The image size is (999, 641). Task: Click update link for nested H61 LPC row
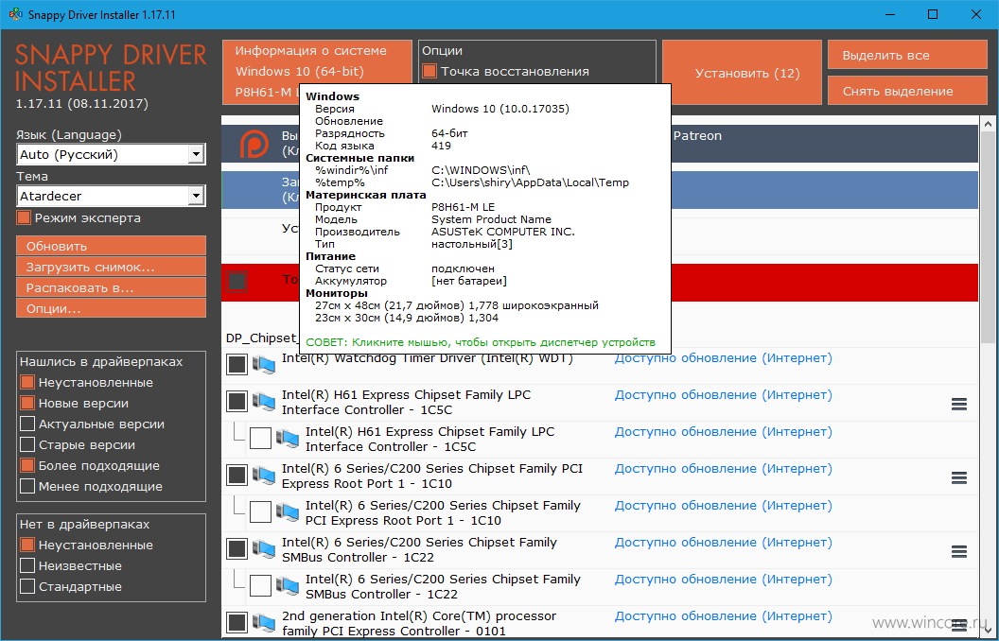point(723,432)
